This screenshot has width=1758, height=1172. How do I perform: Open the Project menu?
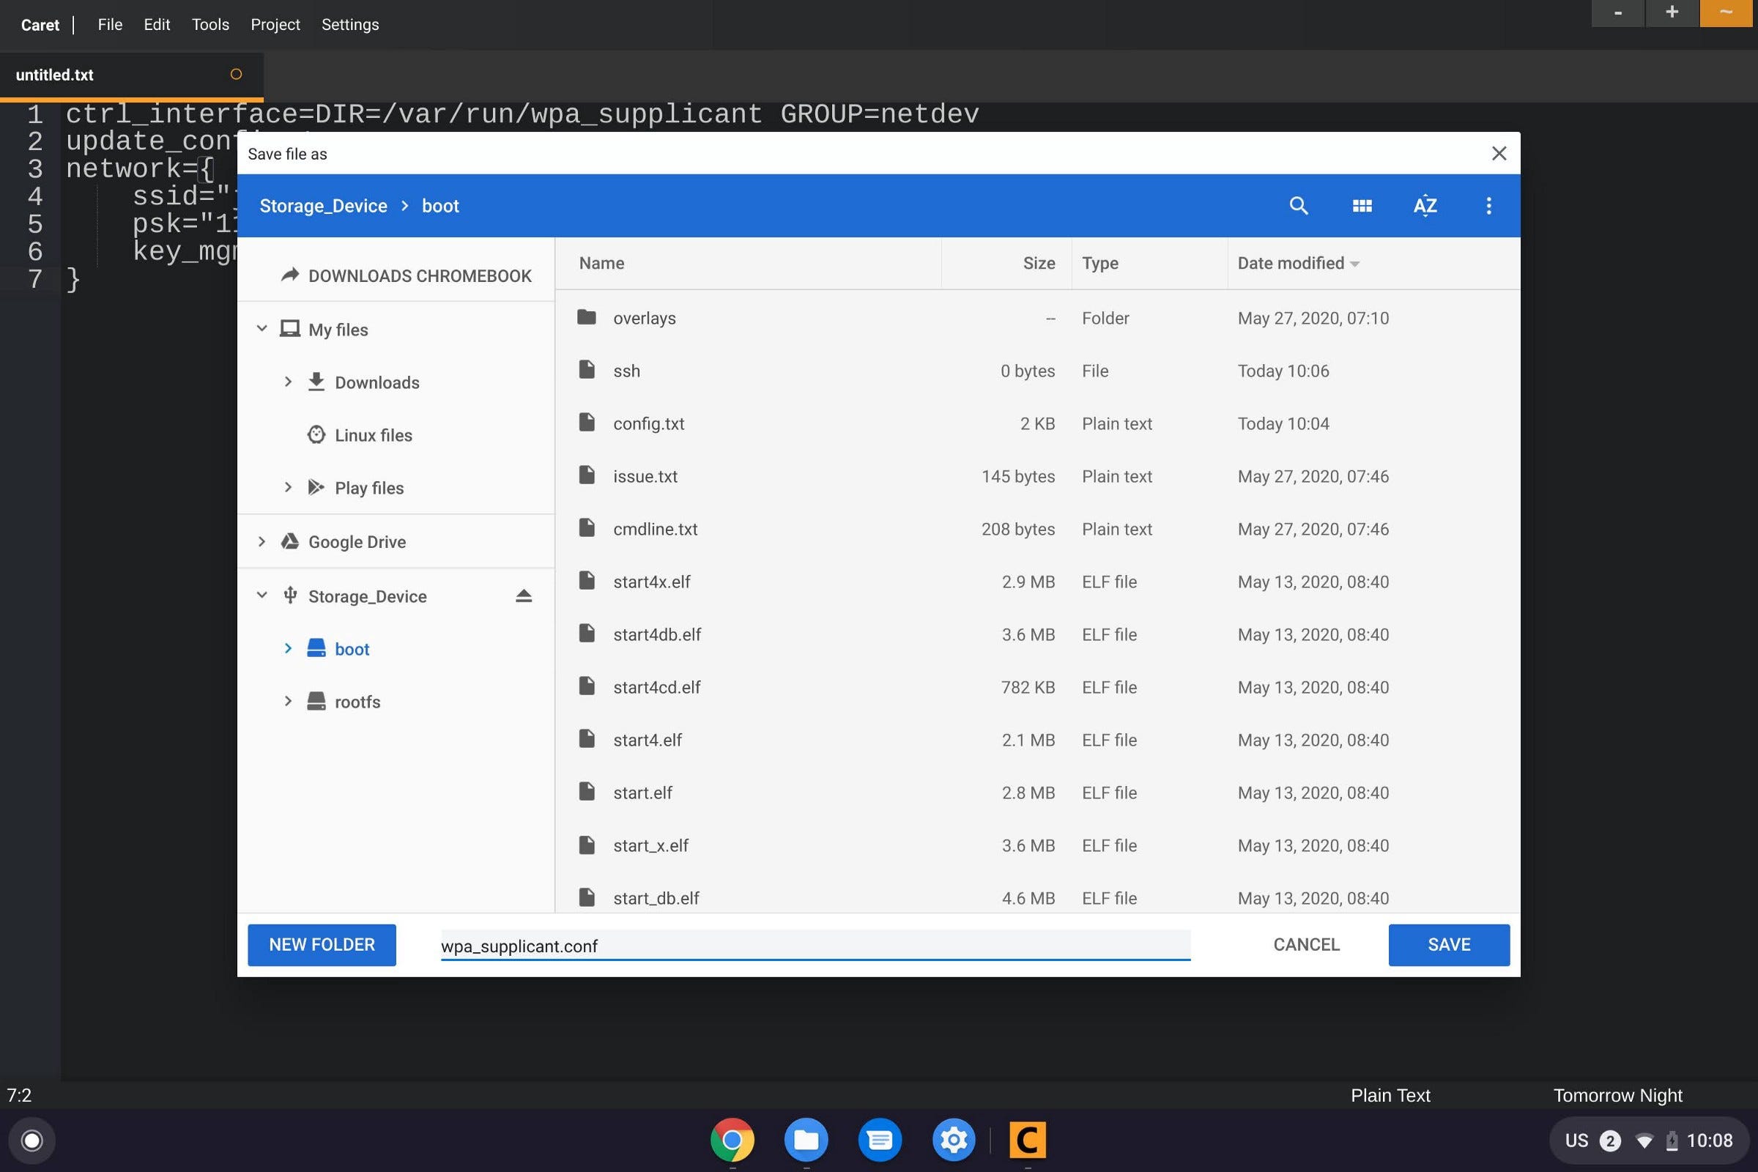pyautogui.click(x=275, y=25)
